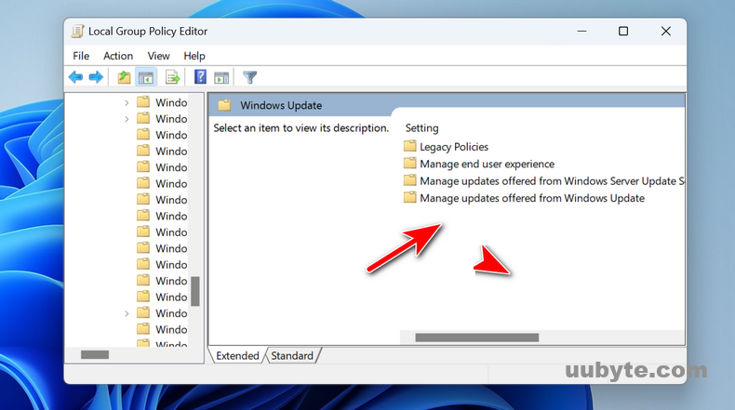Click folder icon for updates offered from Windows Update
735x410 pixels.
coord(409,197)
